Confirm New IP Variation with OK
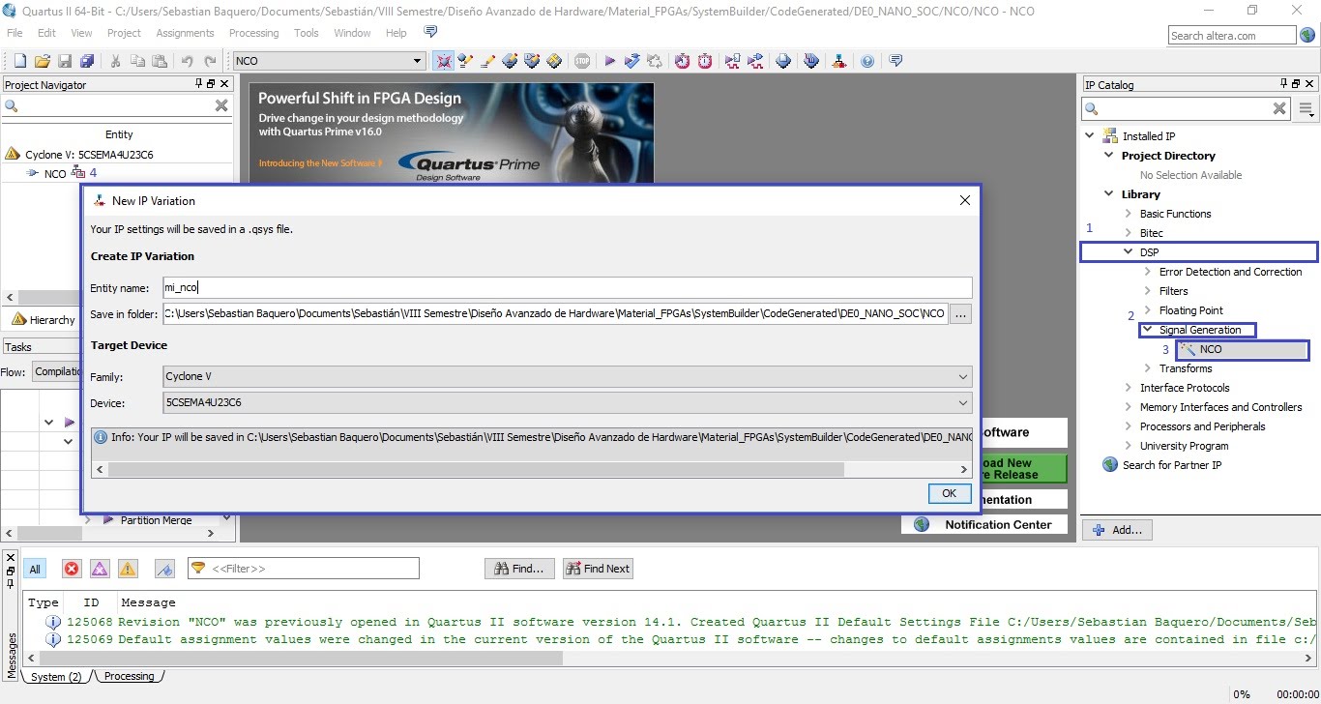The width and height of the screenshot is (1321, 704). [x=949, y=493]
